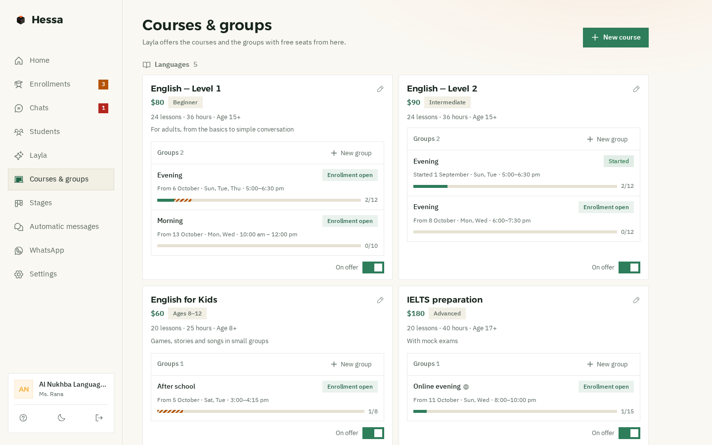Click the Level 1 Evening group progress bar
The width and height of the screenshot is (712, 445).
point(259,200)
